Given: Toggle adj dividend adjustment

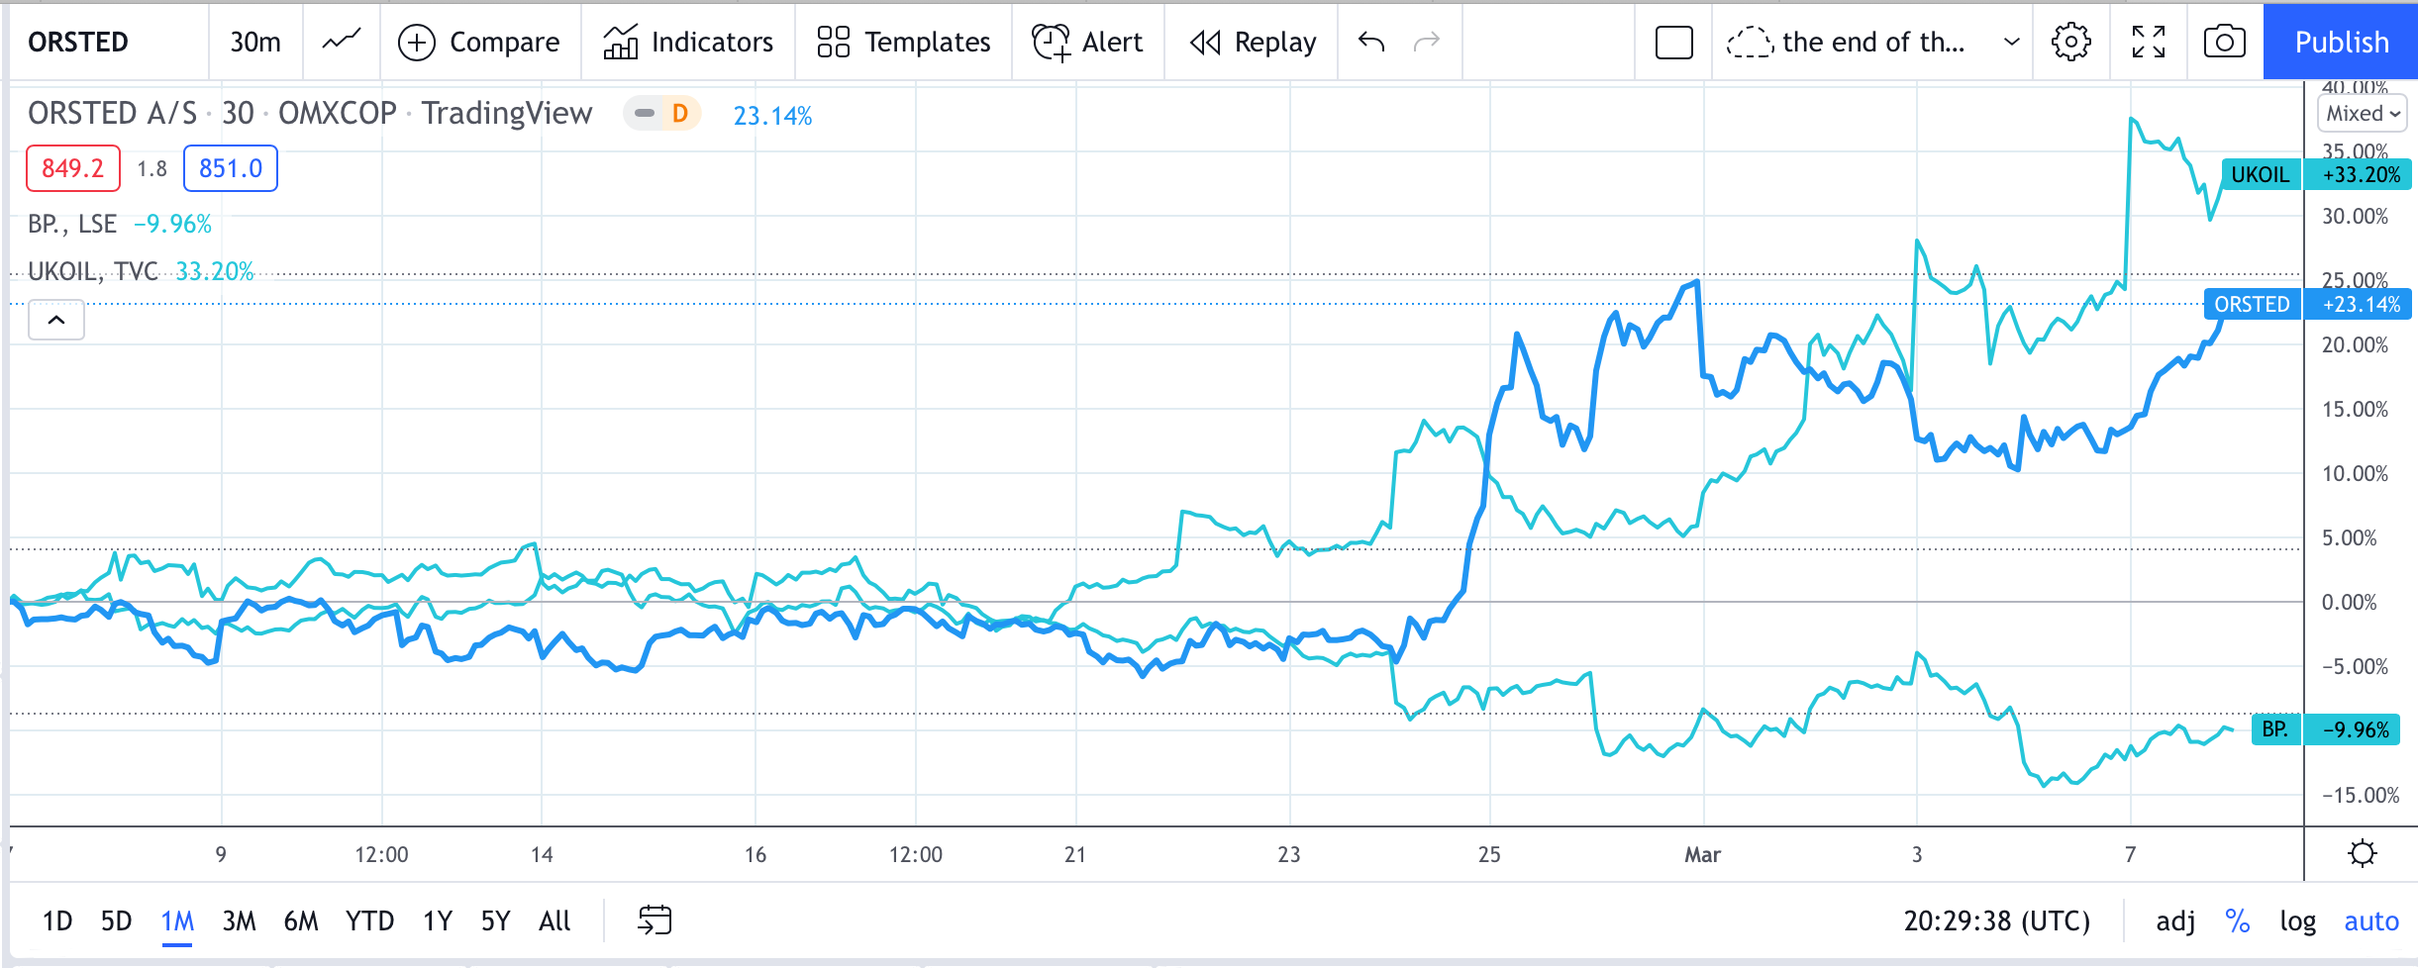Looking at the screenshot, I should coord(2175,921).
